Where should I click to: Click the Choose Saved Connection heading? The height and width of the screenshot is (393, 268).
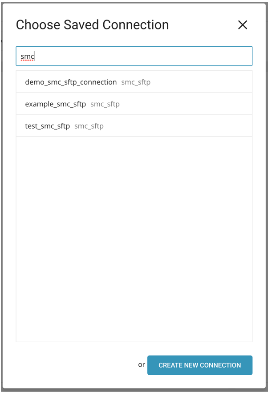click(92, 25)
